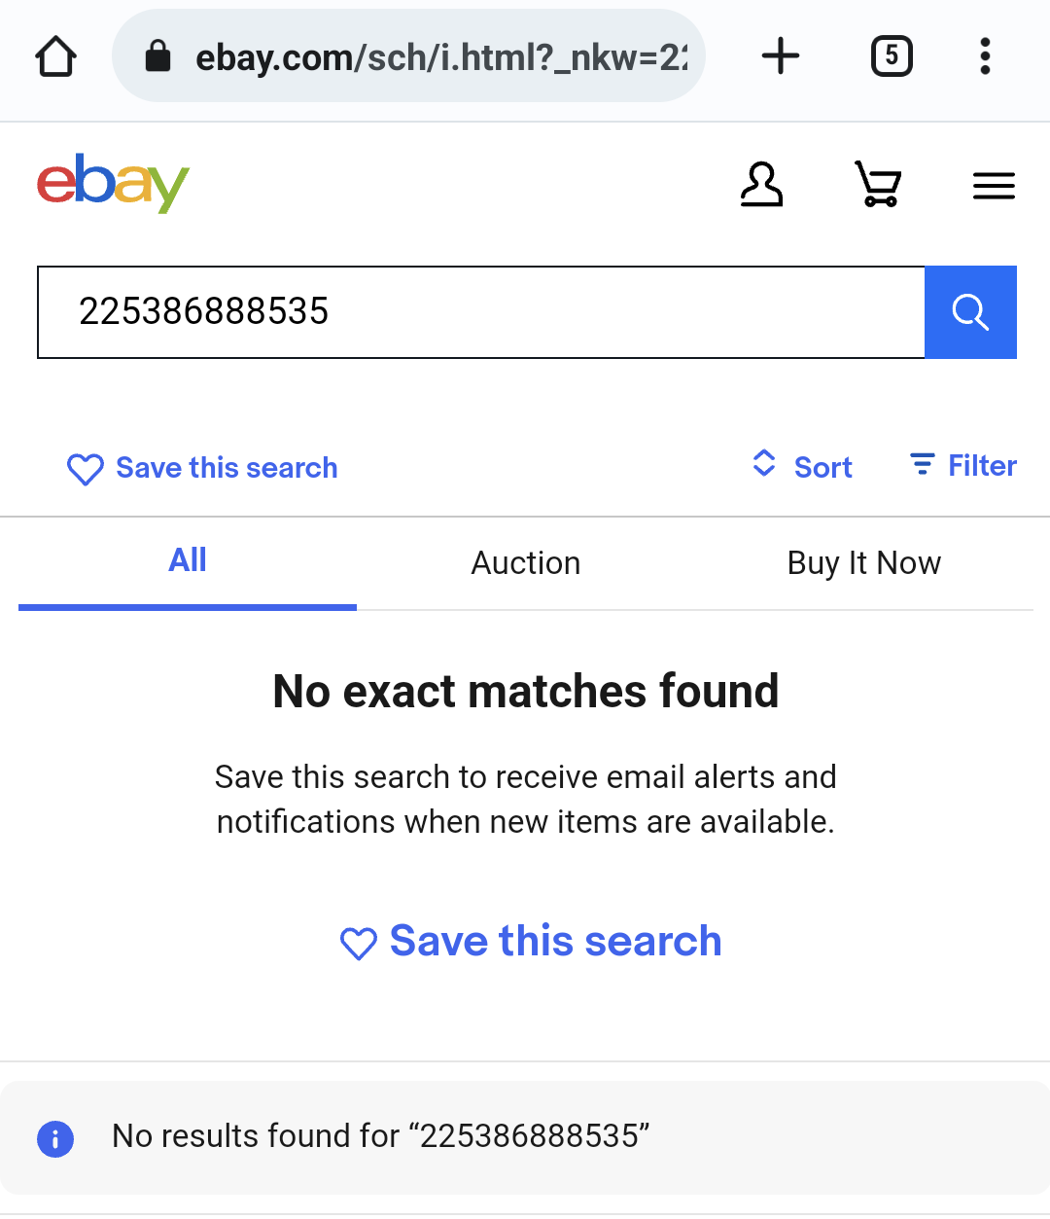1050x1219 pixels.
Task: Expand the Sort options
Action: coord(802,466)
